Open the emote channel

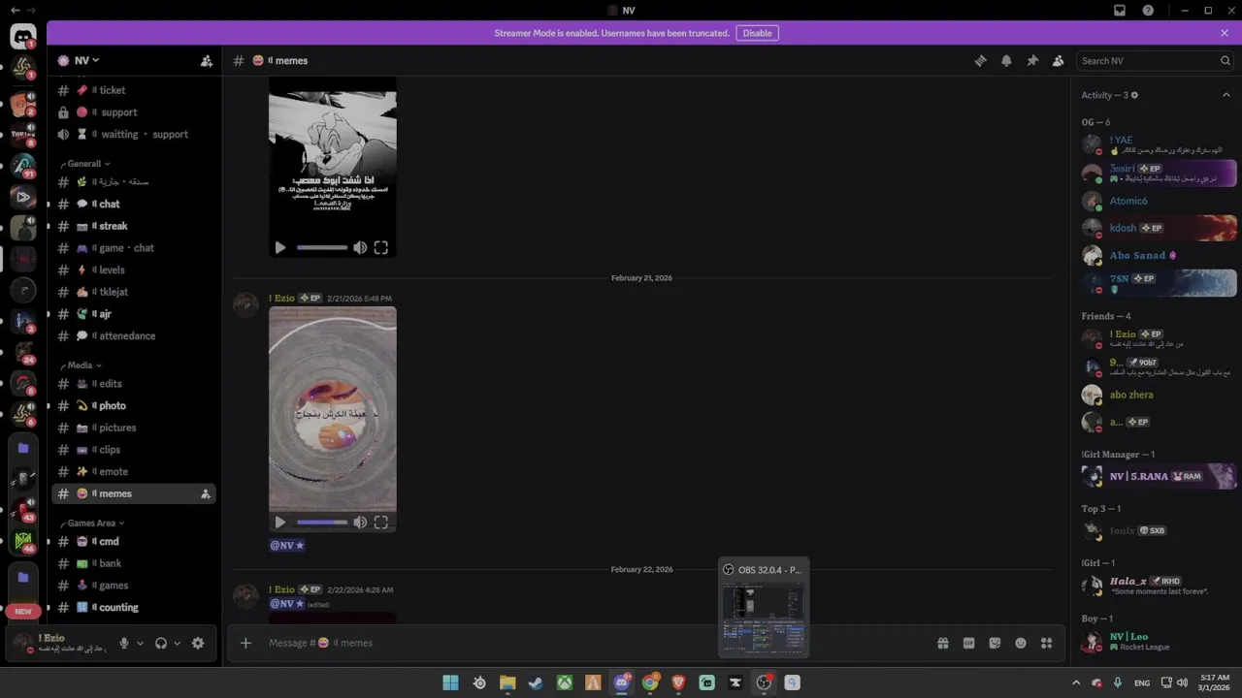[134, 471]
